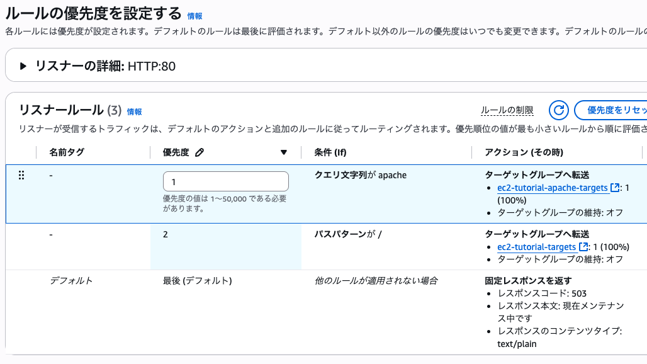
Task: Click the pencil icon in 優先度 header
Action: tap(200, 152)
